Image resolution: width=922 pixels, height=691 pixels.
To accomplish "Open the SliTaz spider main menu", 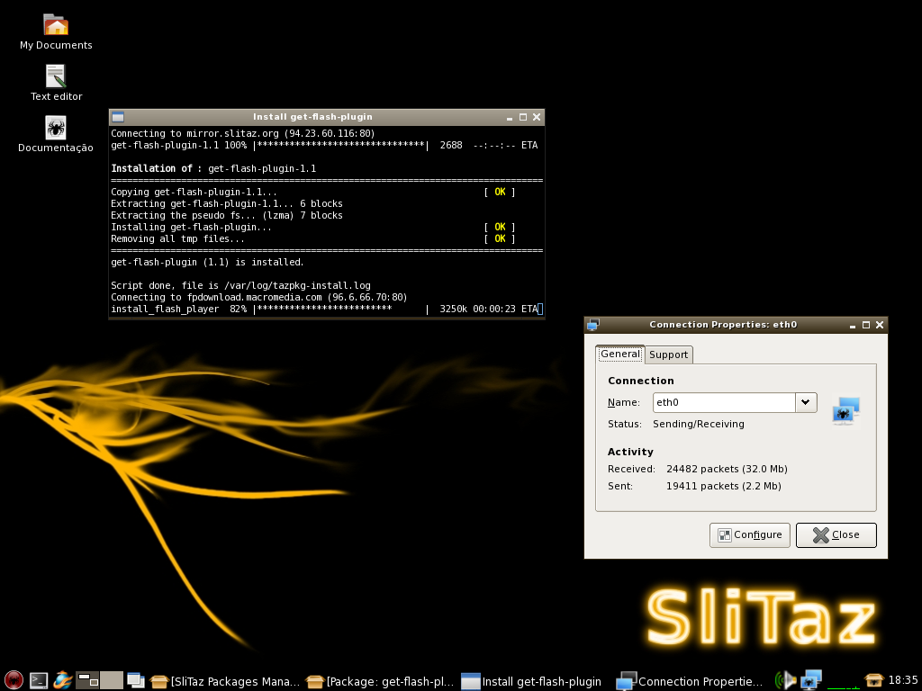I will [x=14, y=680].
